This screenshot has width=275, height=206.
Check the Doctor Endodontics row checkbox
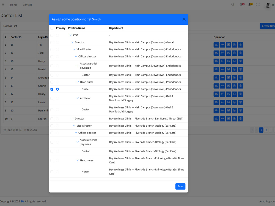click(52, 75)
